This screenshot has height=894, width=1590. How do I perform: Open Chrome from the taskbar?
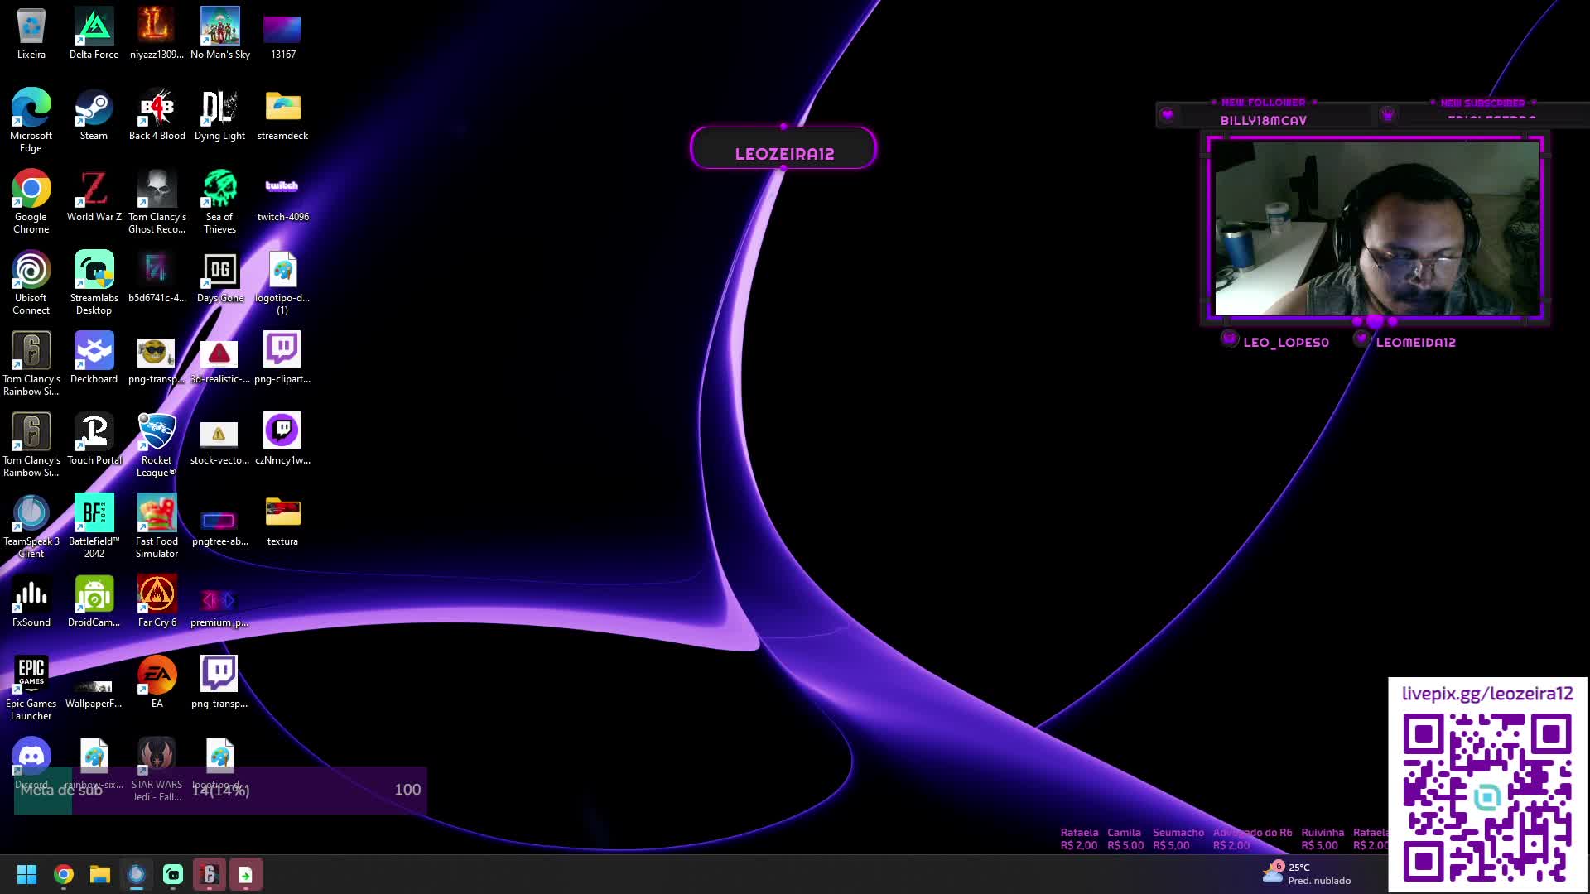64,874
